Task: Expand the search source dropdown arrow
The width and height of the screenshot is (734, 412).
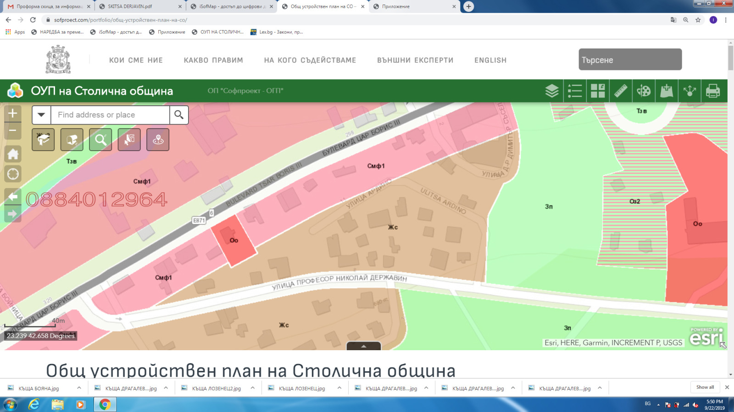Action: pyautogui.click(x=41, y=115)
